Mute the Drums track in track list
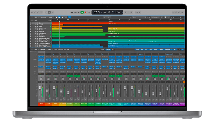This screenshot has width=212, height=122. [x=35, y=23]
